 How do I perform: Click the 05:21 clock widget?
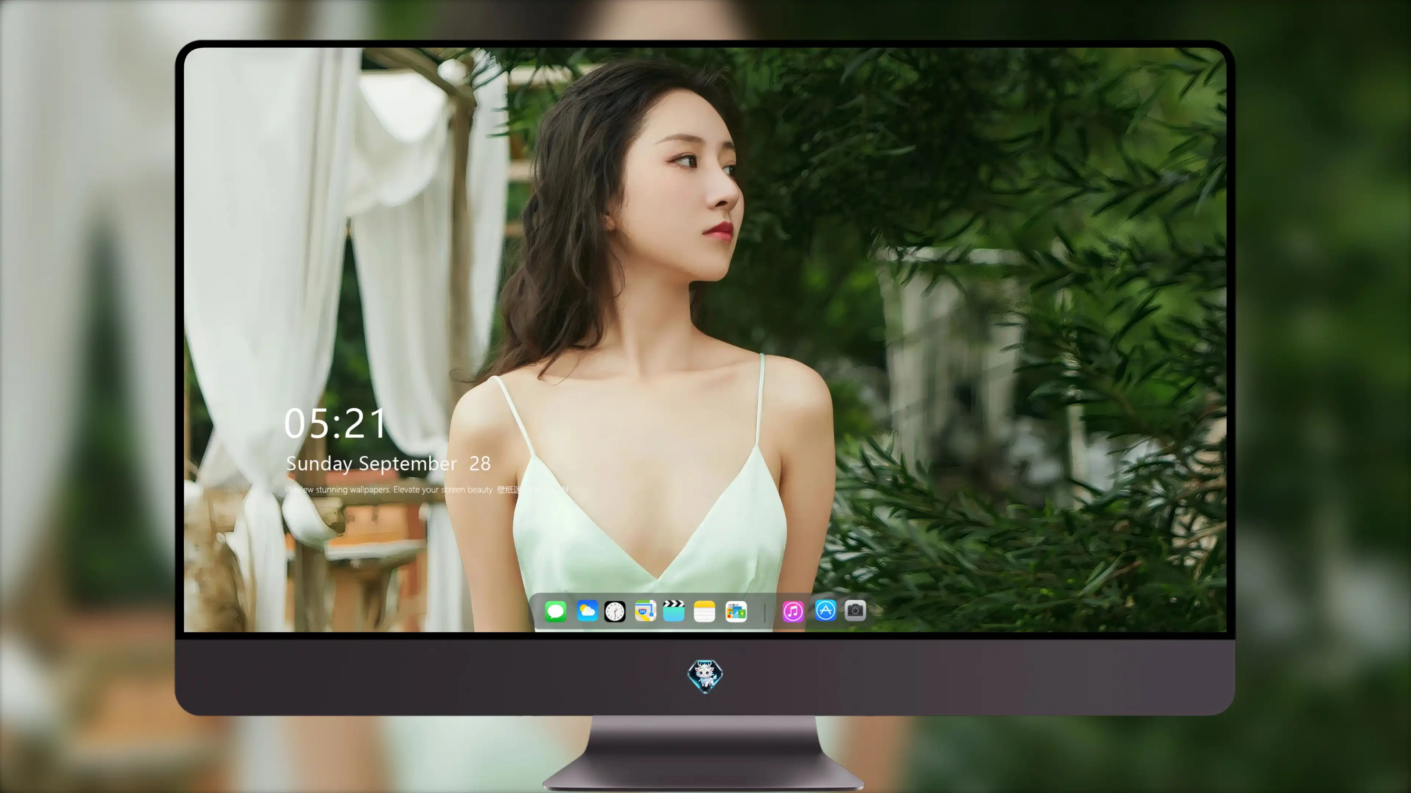tap(335, 424)
